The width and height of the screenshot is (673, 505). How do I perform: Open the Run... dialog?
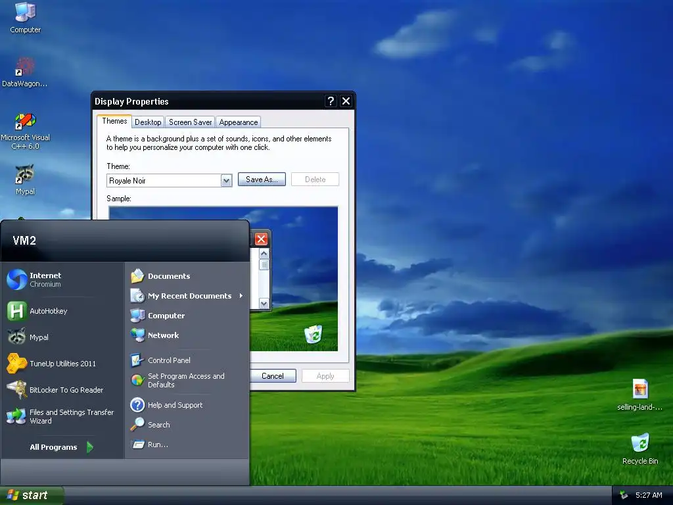pos(187,445)
